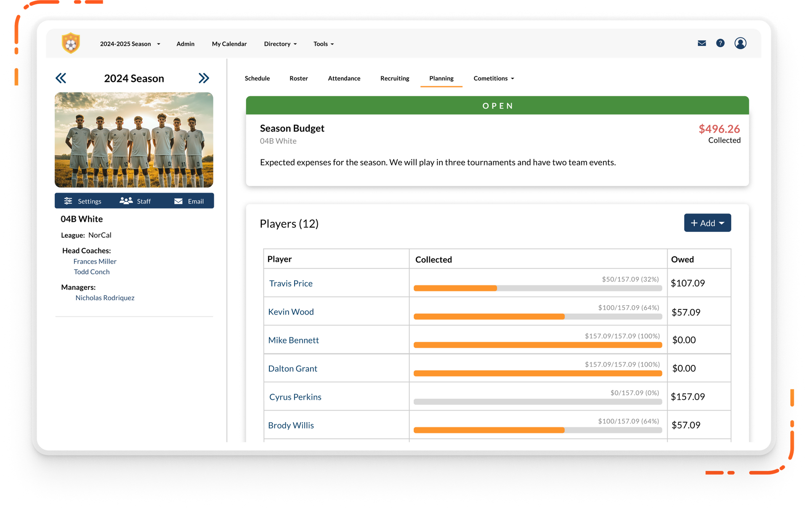Expand the 2024-2025 Season dropdown
808x510 pixels.
click(x=130, y=43)
